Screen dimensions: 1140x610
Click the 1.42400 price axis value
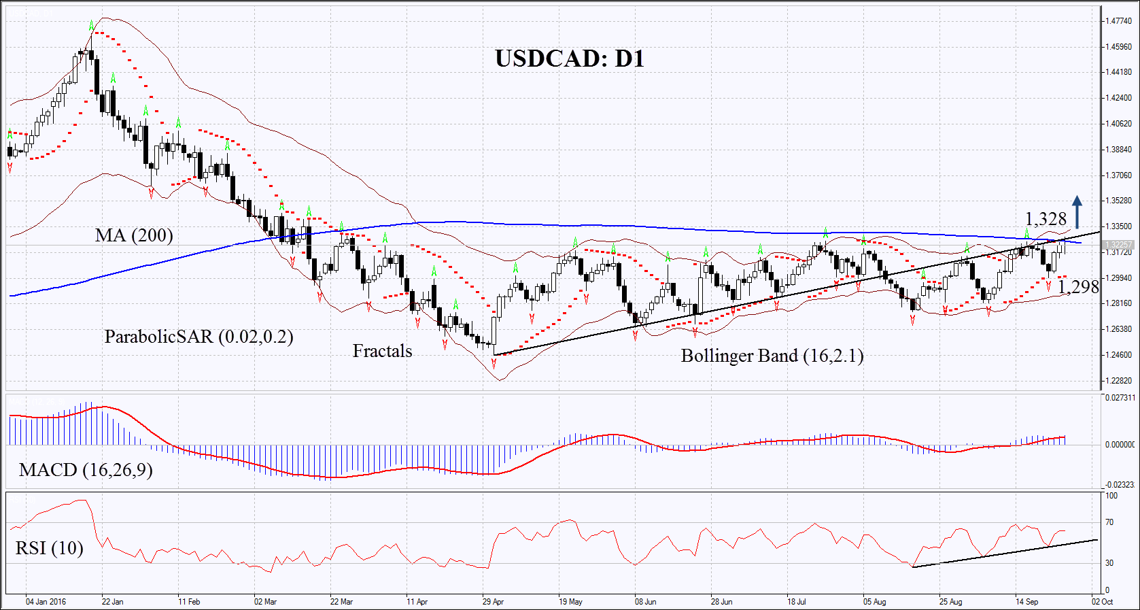[x=1119, y=98]
